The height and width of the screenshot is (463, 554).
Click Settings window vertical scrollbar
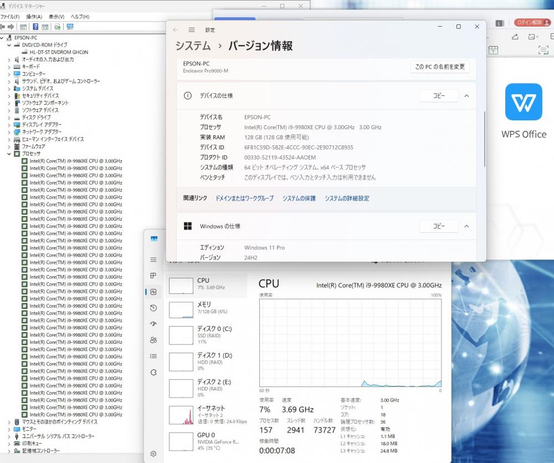484,139
